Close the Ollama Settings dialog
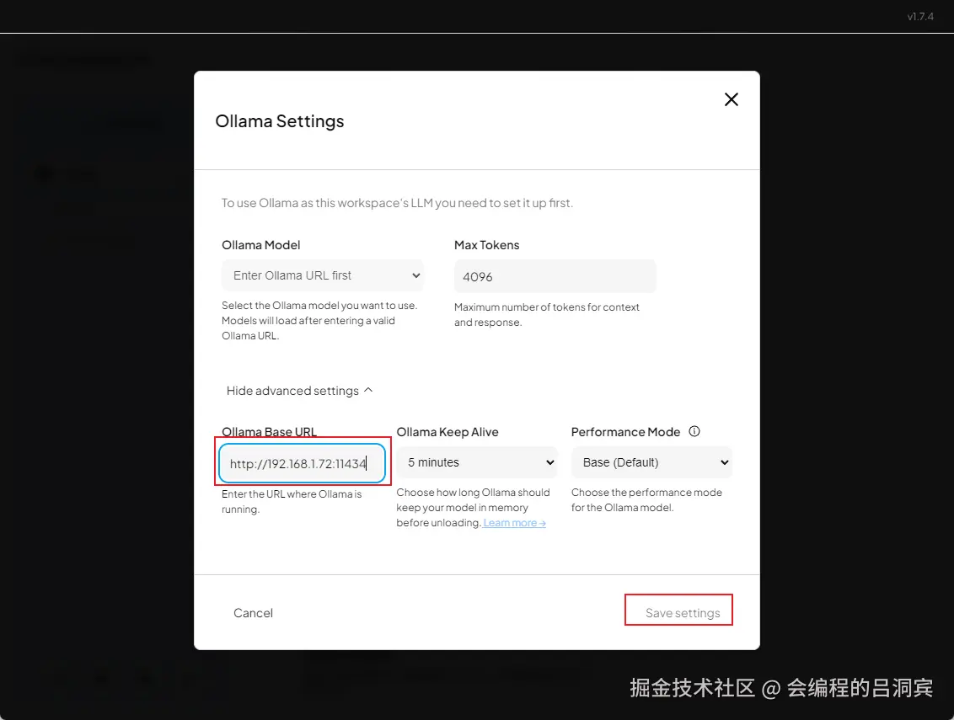This screenshot has height=720, width=954. (732, 99)
